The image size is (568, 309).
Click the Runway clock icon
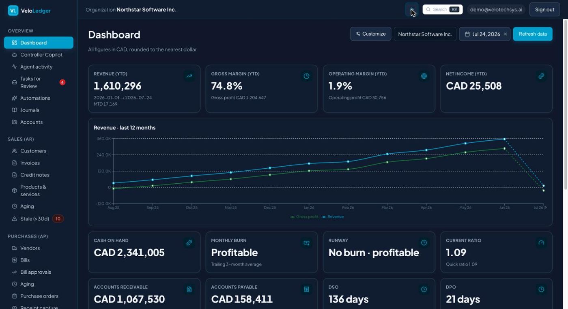tap(424, 242)
